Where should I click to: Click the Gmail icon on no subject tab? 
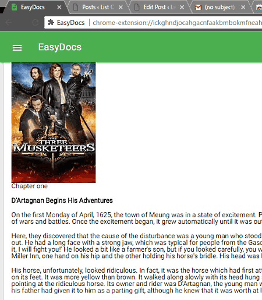tap(198, 8)
